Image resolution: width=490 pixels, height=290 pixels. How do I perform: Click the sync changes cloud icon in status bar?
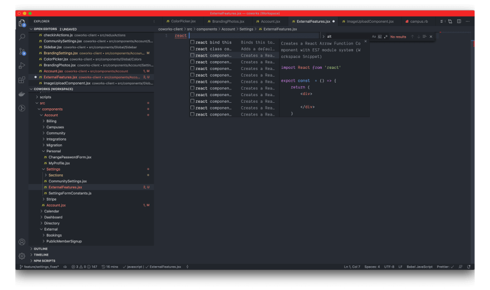coord(65,267)
